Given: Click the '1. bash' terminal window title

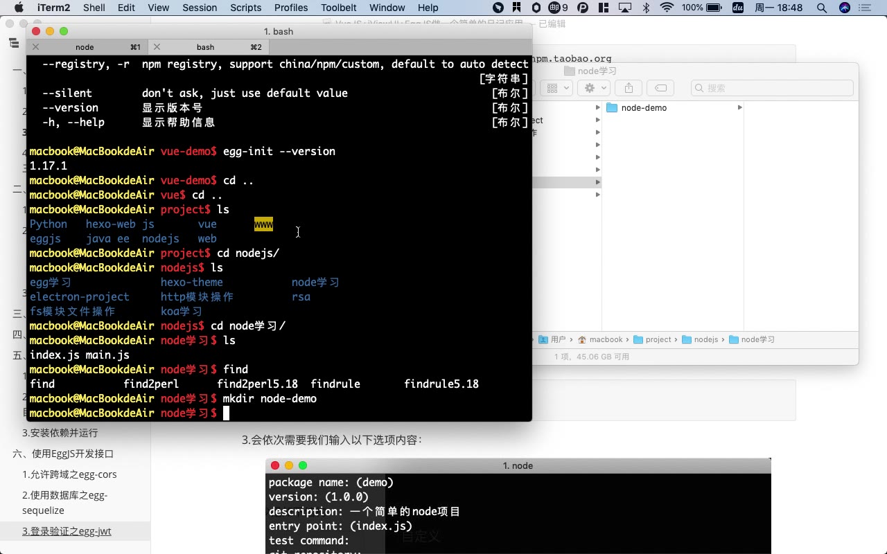Looking at the screenshot, I should [279, 32].
